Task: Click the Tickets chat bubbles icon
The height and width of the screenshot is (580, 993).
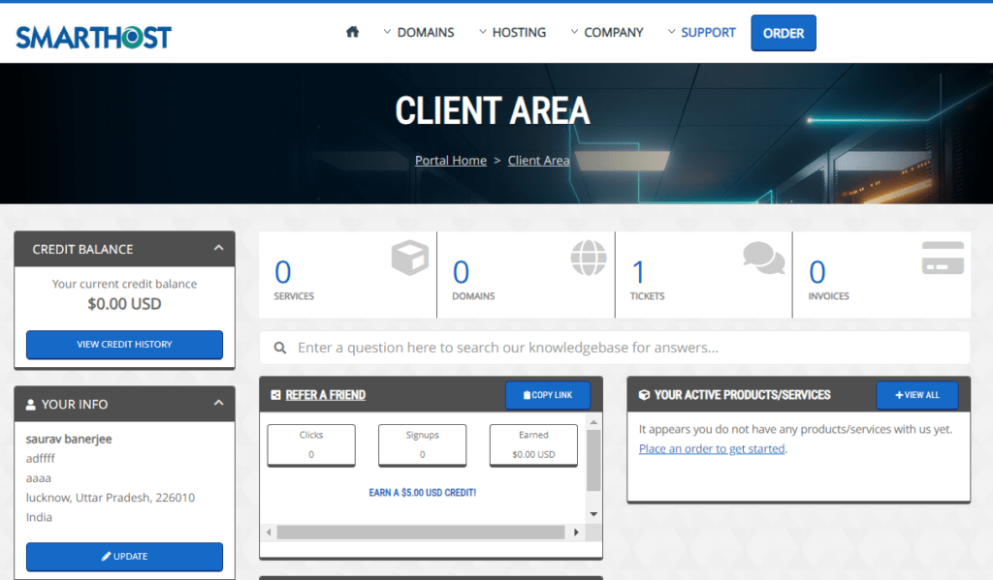Action: click(x=763, y=259)
